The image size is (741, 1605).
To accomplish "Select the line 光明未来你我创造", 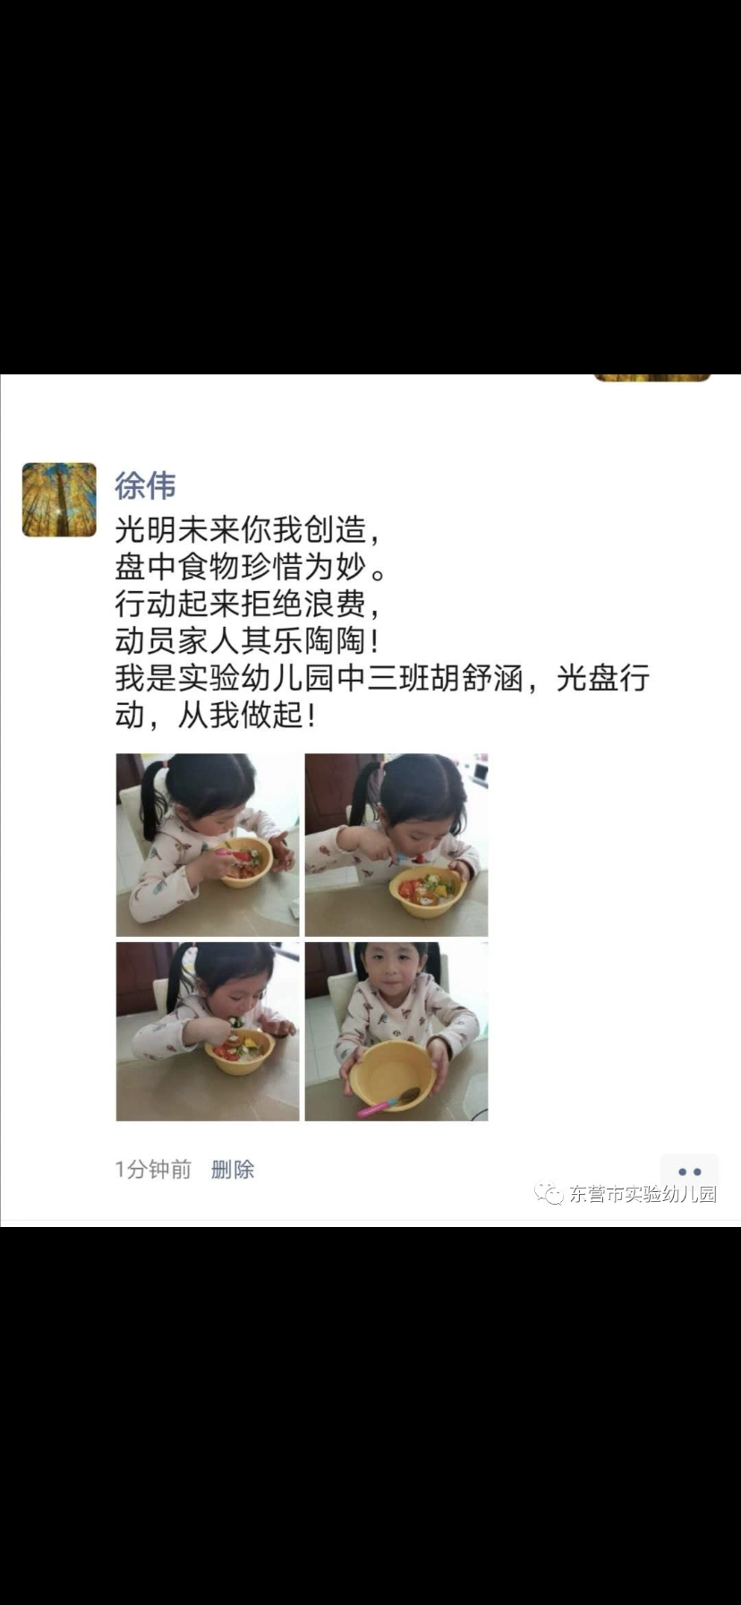I will 241,530.
